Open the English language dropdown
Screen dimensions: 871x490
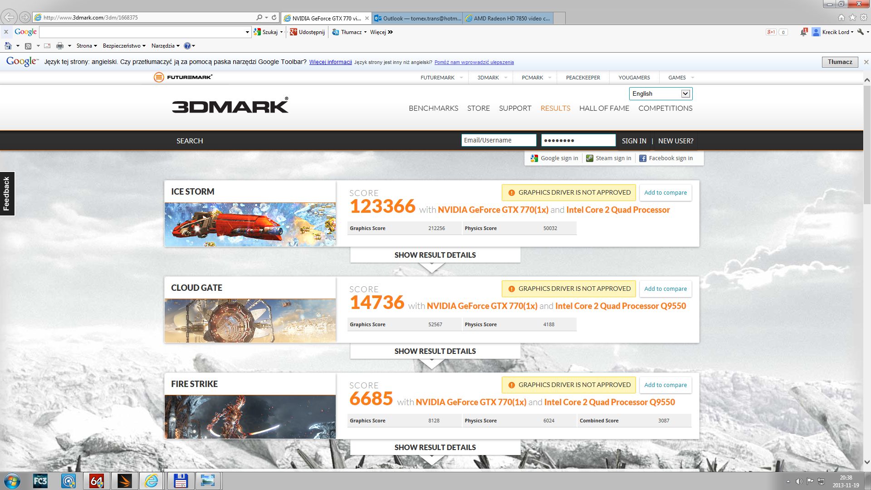661,94
